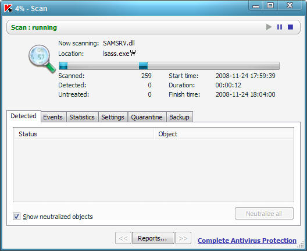Sort by Status column header
Image resolution: width=307 pixels, height=251 pixels.
coord(84,134)
